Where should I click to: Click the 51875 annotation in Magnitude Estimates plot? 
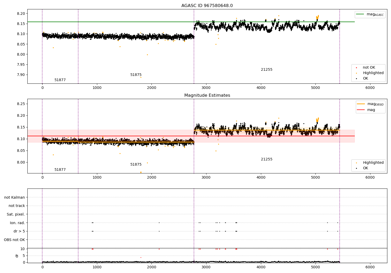click(x=136, y=165)
